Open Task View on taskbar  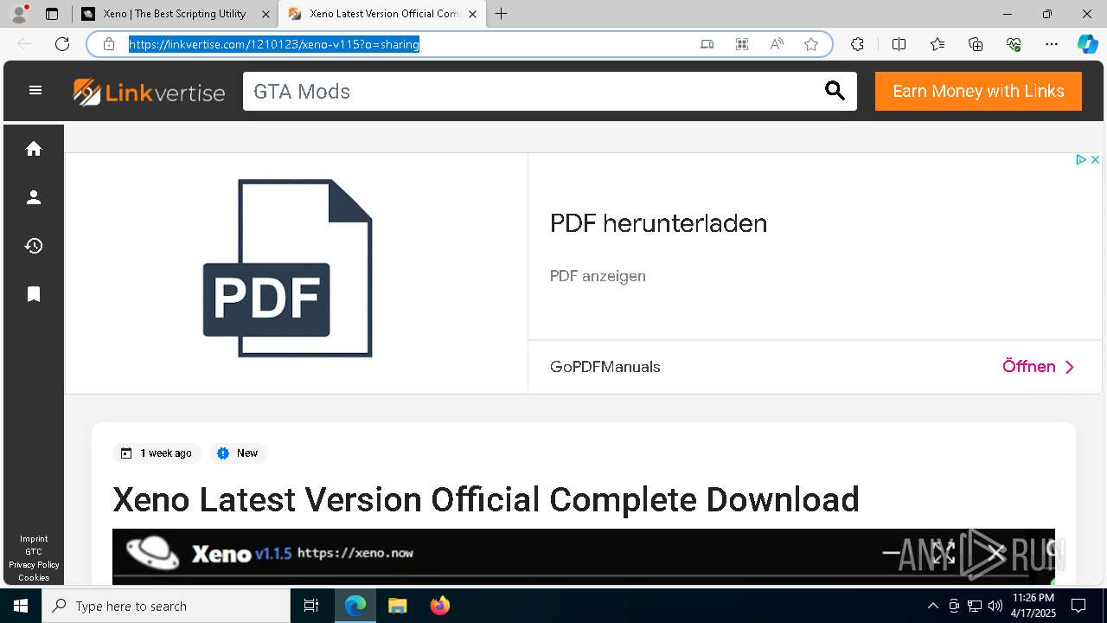pos(311,606)
